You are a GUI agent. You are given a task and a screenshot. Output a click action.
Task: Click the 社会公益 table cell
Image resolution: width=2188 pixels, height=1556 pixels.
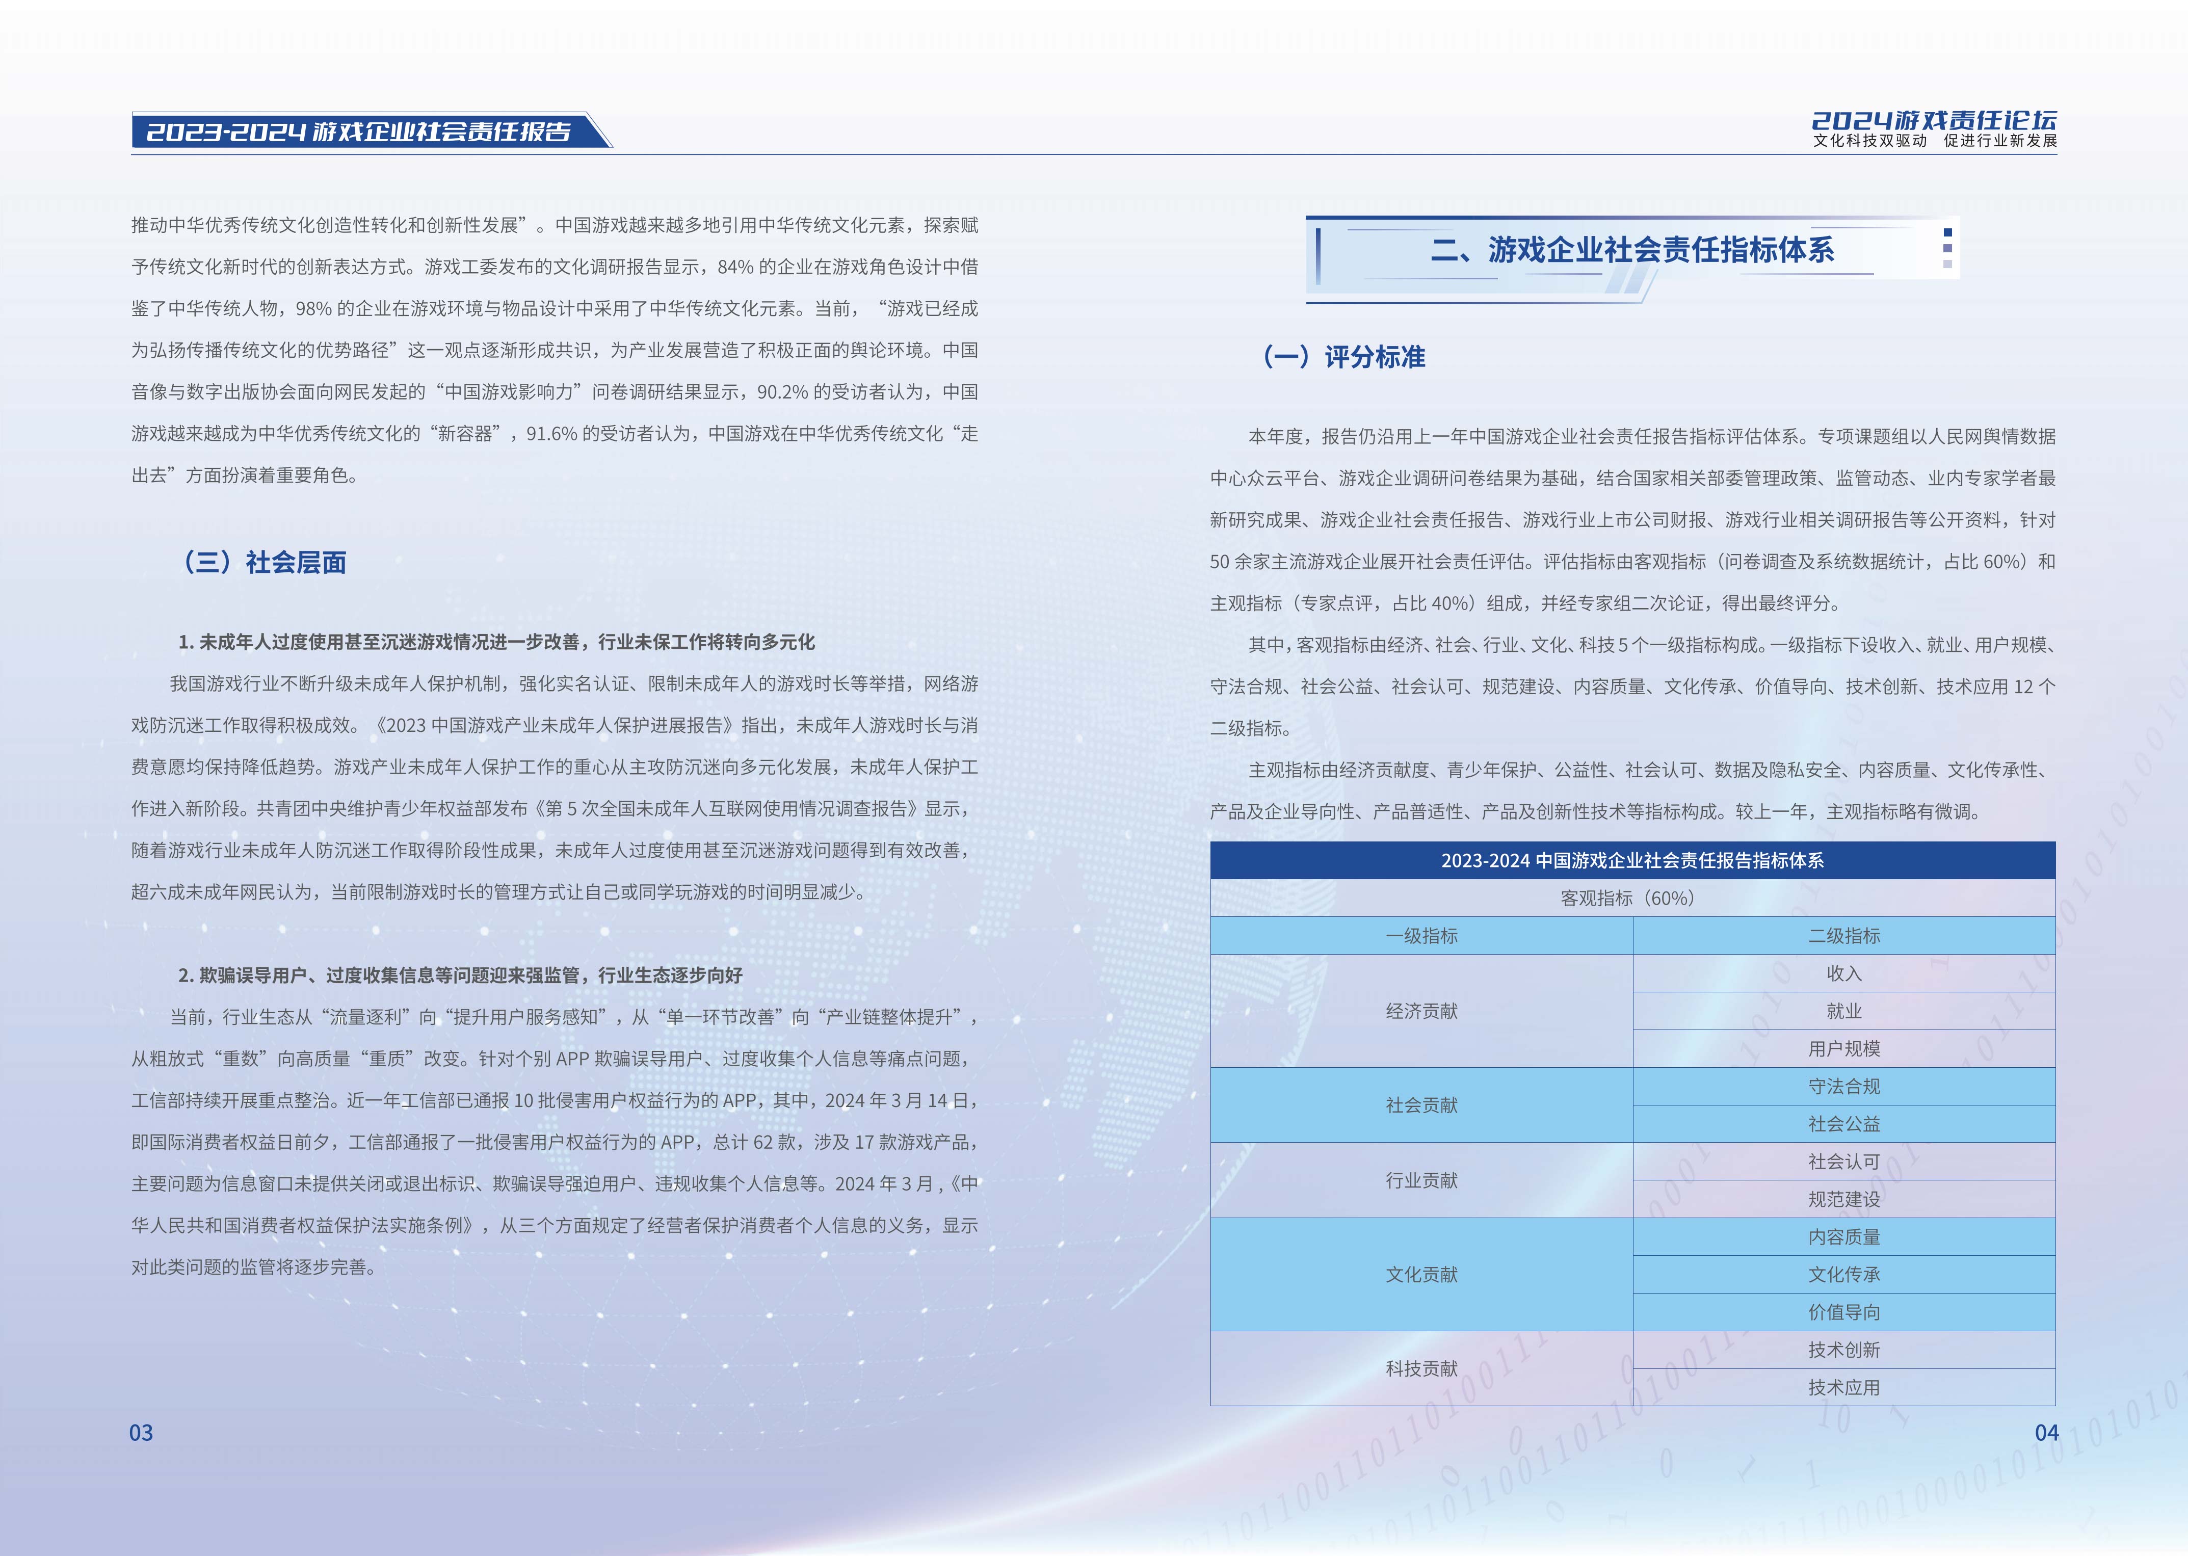click(1844, 1124)
